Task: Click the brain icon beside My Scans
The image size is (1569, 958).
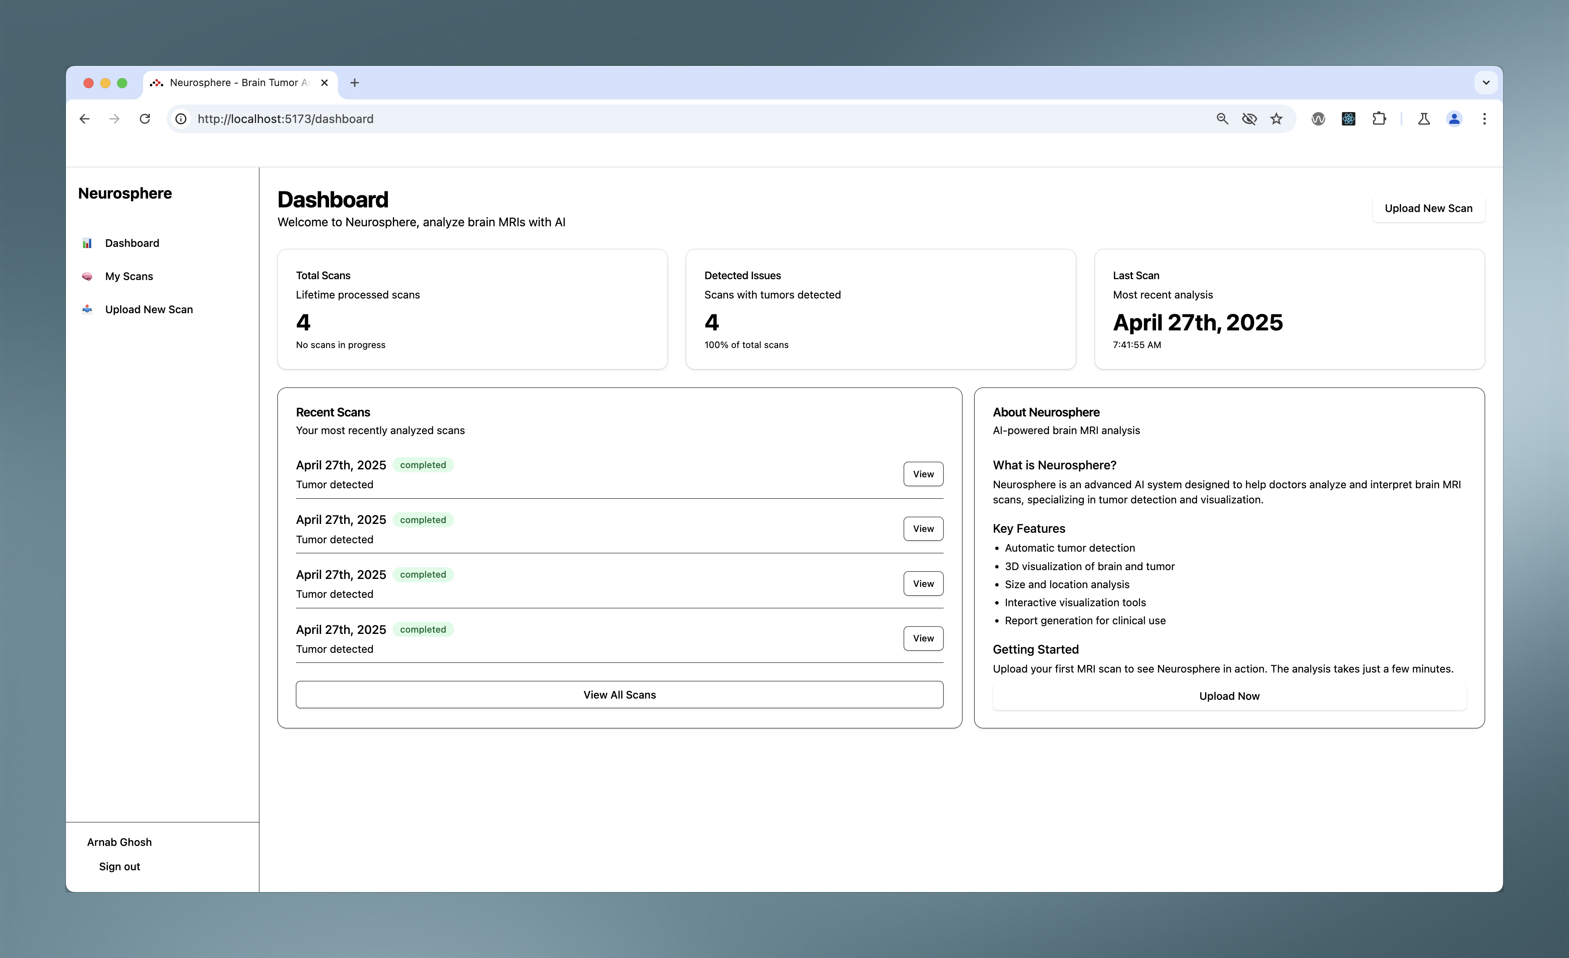Action: click(87, 277)
